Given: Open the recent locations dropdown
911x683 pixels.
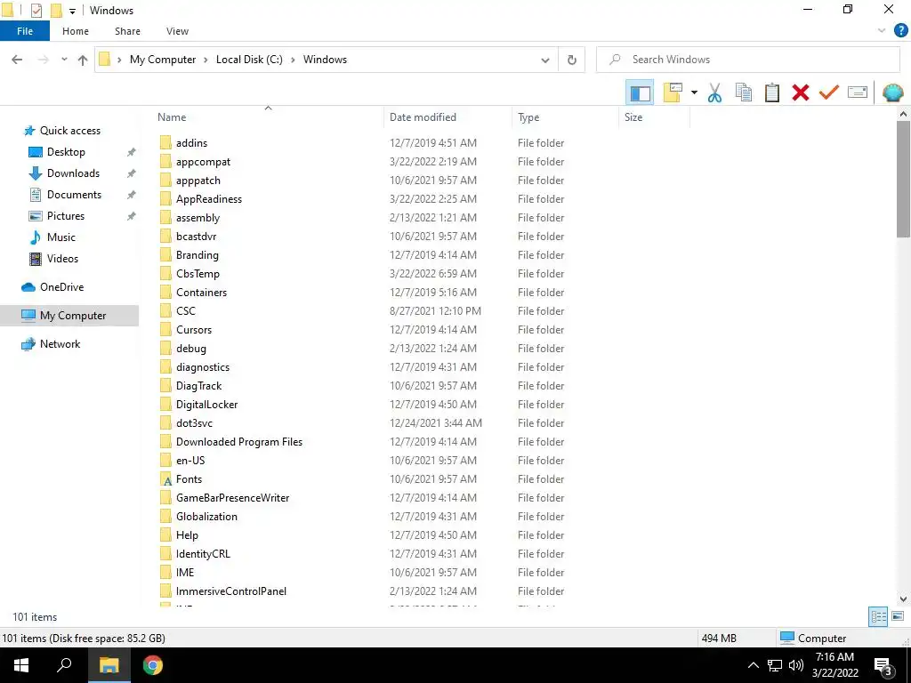Looking at the screenshot, I should coord(64,60).
